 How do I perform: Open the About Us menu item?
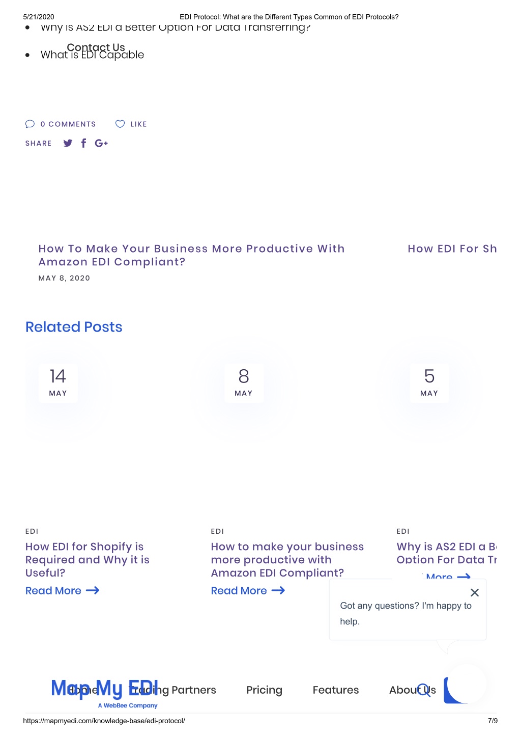pyautogui.click(x=412, y=690)
